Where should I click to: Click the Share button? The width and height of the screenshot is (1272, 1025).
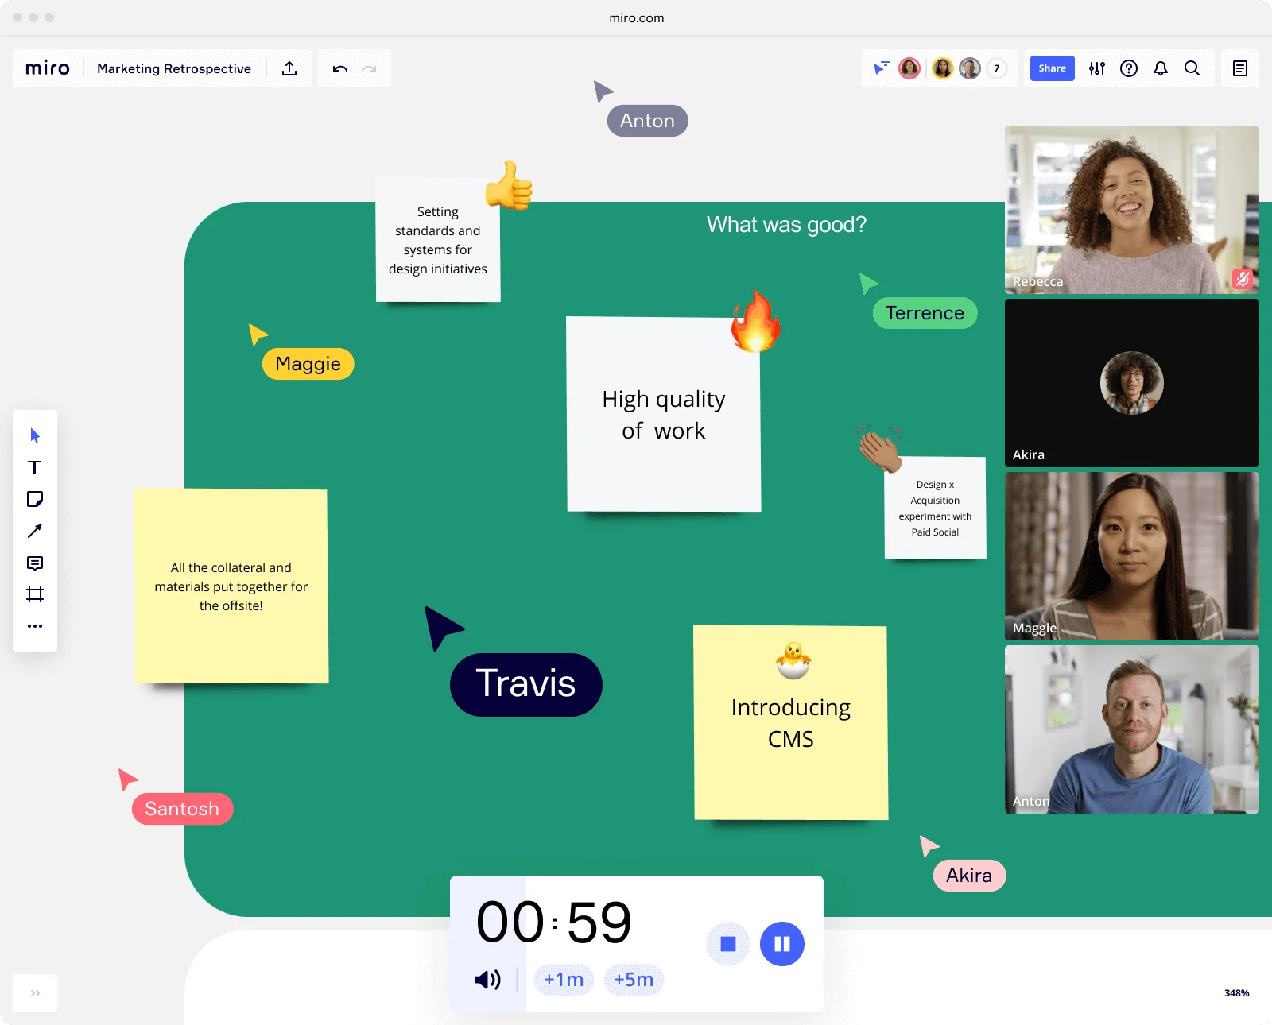1052,68
